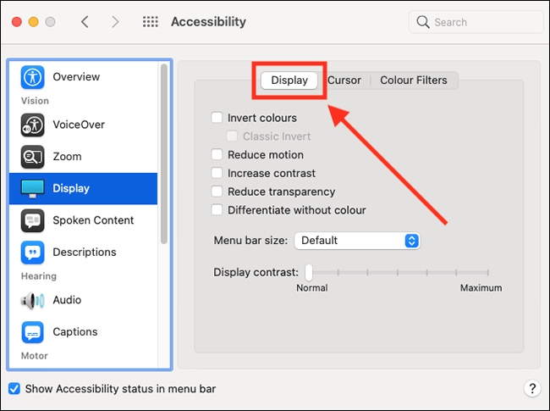The height and width of the screenshot is (411, 550).
Task: Click the Search field
Action: pos(478,22)
